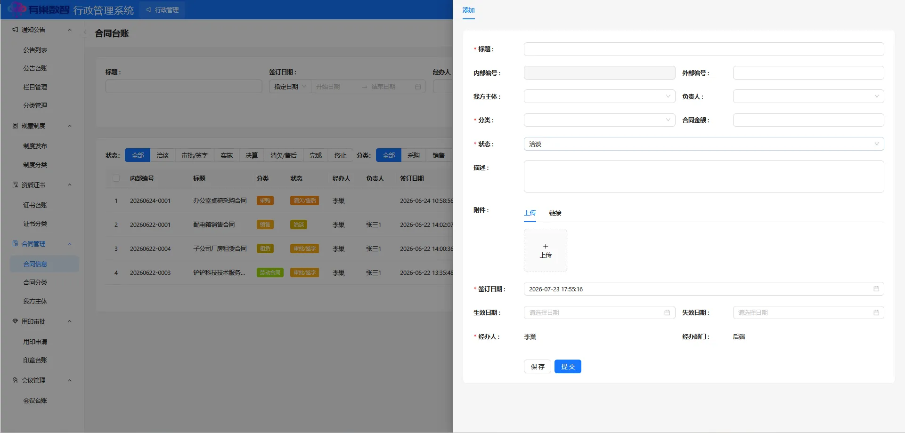This screenshot has height=433, width=905.
Task: Open 栏目管理 in sidebar
Action: coord(35,87)
